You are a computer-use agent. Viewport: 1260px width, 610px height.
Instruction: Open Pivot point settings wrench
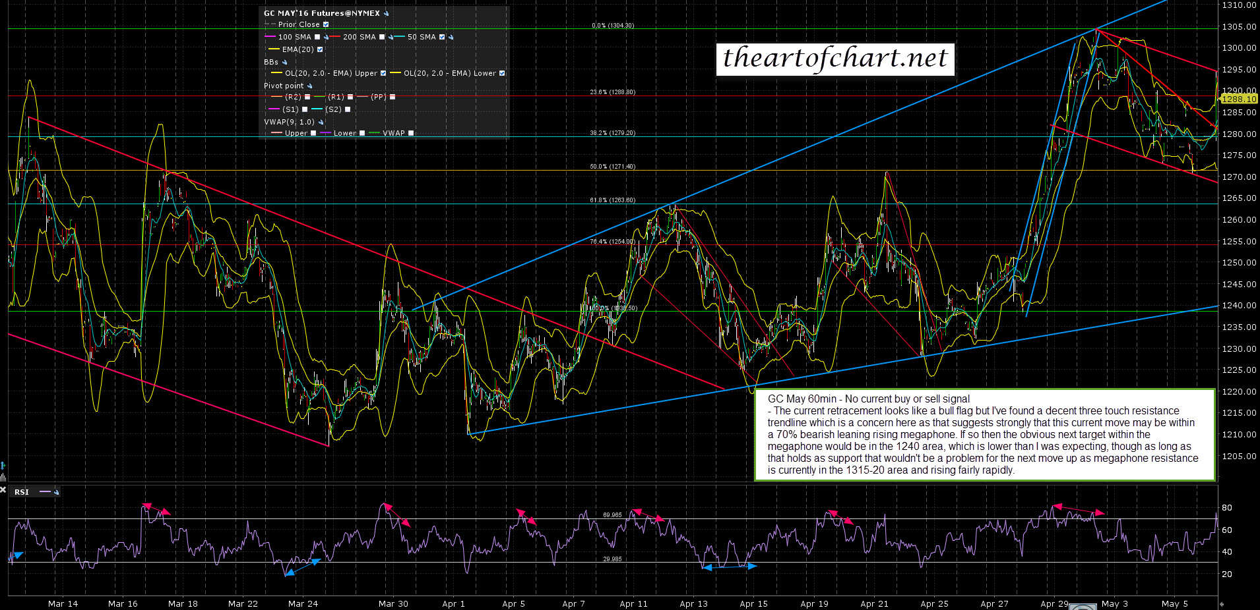click(310, 86)
